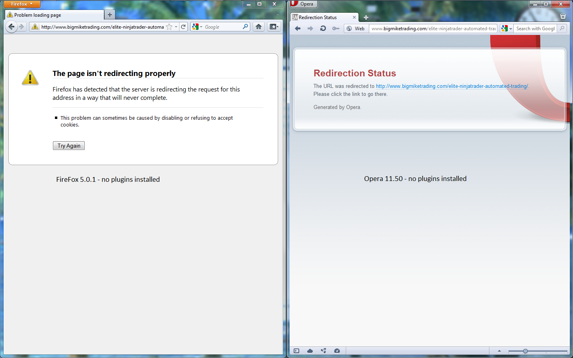Go forward in the Firefox window
Viewport: 573px width, 358px height.
[22, 27]
